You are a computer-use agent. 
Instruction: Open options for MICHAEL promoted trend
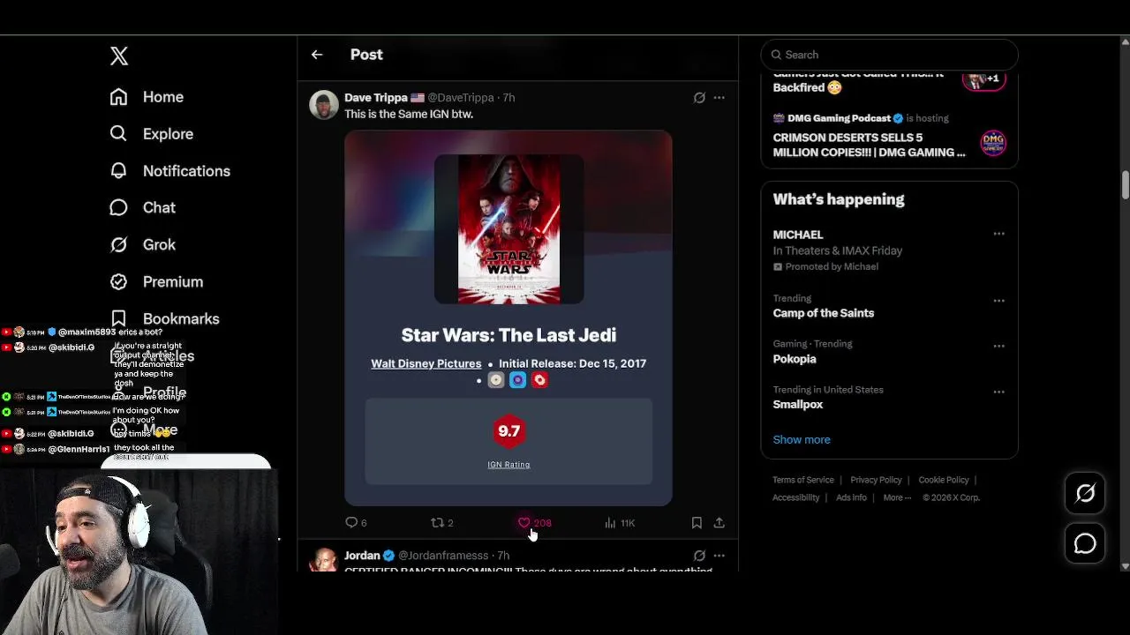pos(998,234)
